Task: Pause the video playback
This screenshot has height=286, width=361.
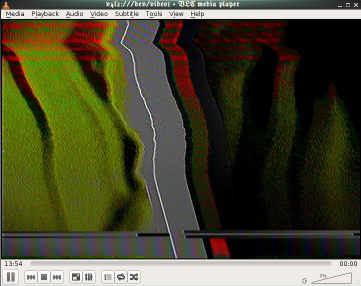Action: point(10,276)
